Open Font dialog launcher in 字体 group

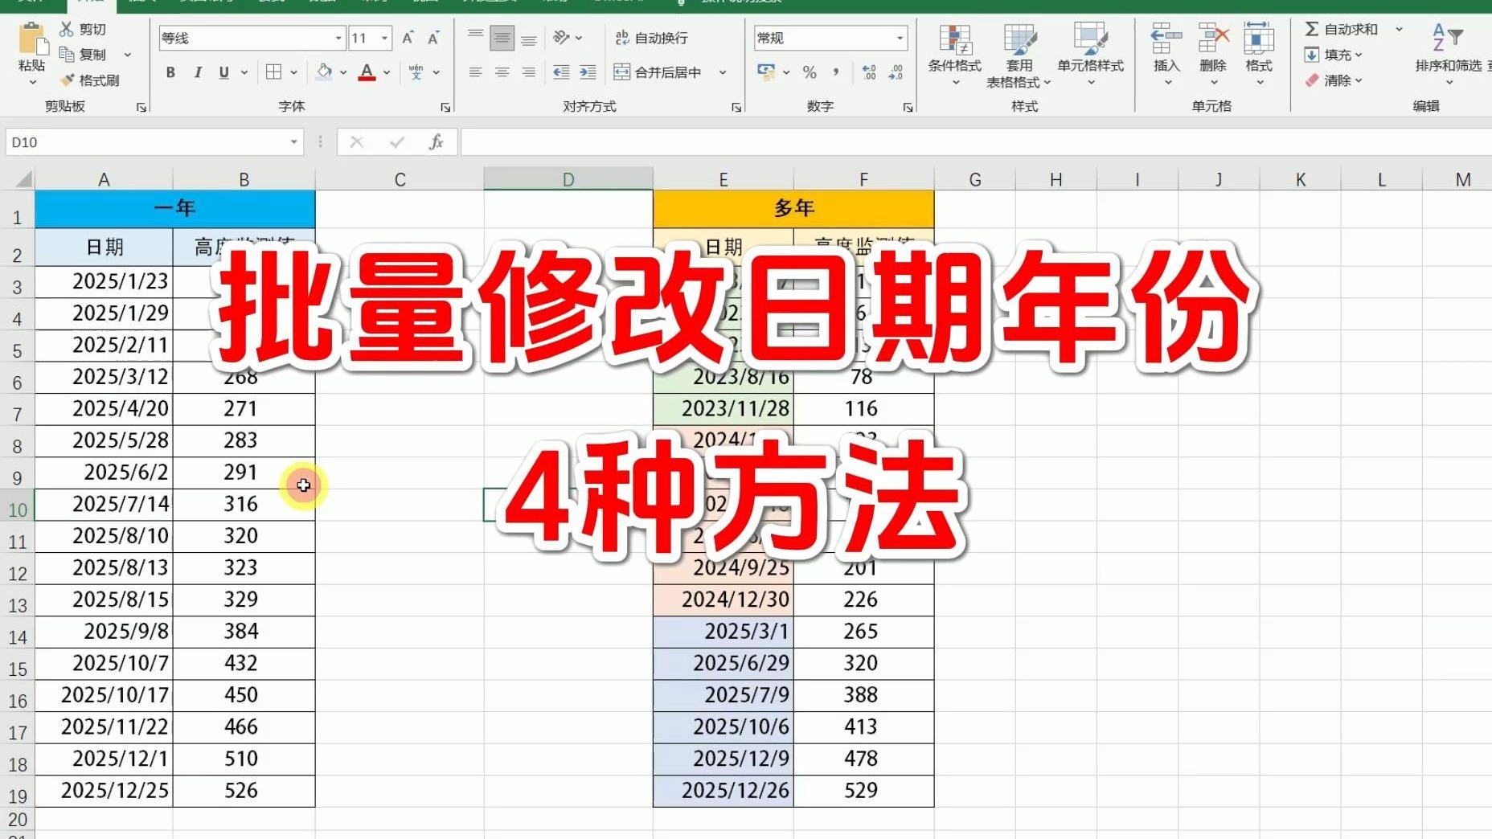pyautogui.click(x=445, y=107)
